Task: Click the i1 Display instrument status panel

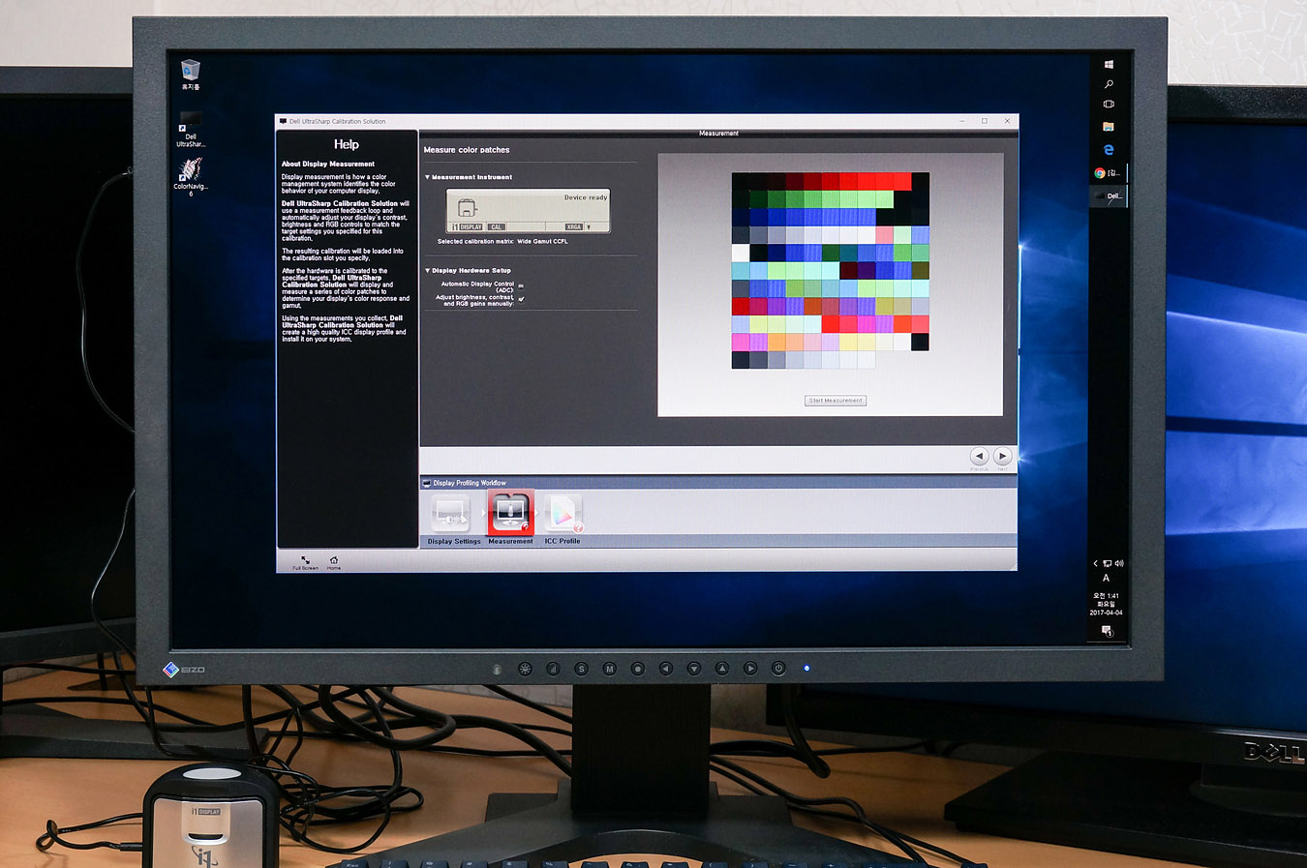Action: (x=529, y=211)
